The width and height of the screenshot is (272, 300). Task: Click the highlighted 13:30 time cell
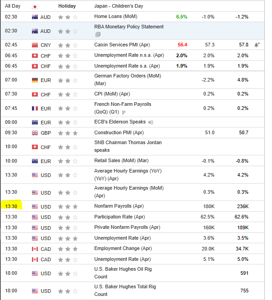[12, 206]
